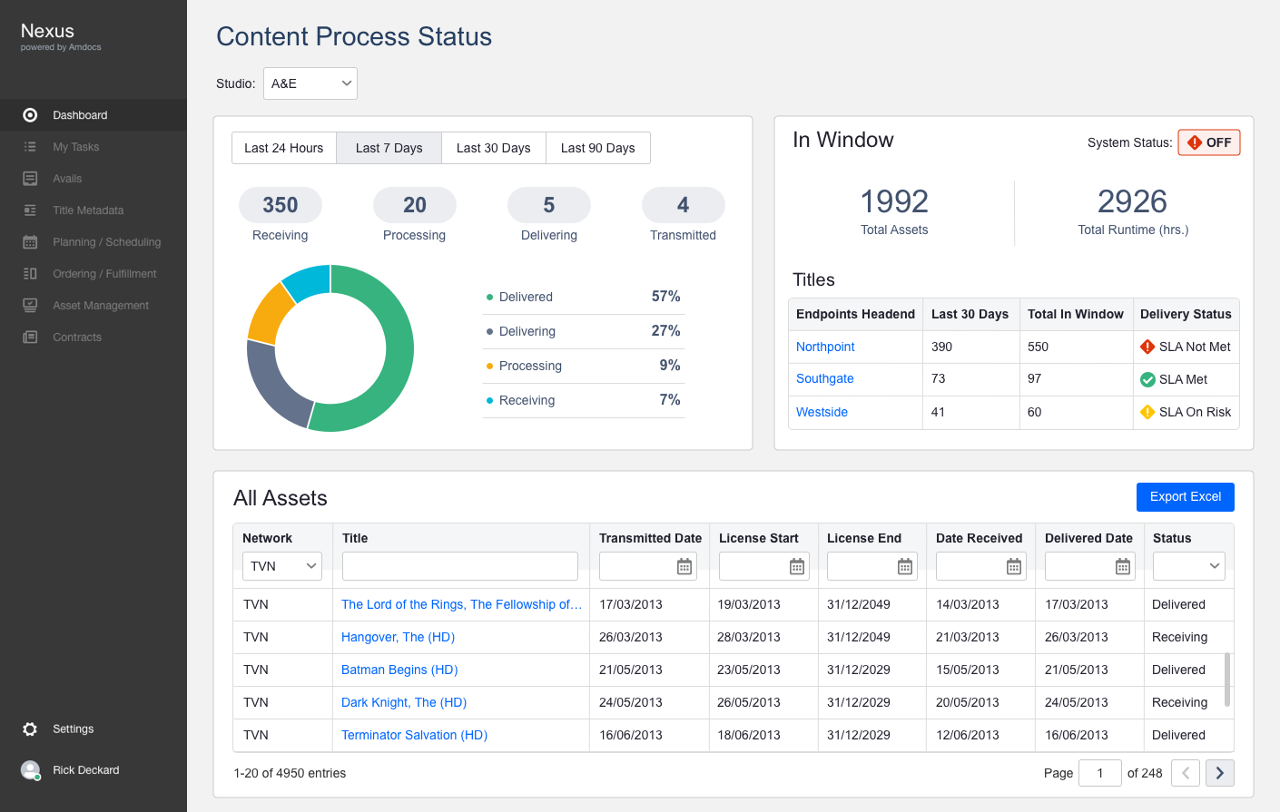The height and width of the screenshot is (812, 1280).
Task: Switch to Last 30 Days tab
Action: (493, 148)
